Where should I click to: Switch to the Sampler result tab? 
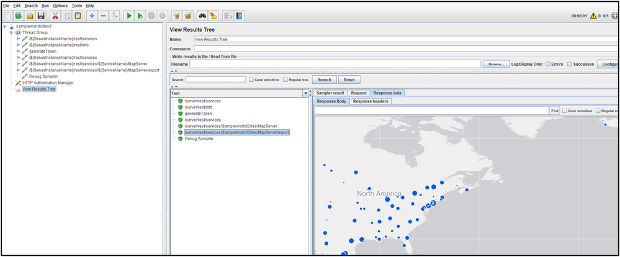point(330,93)
